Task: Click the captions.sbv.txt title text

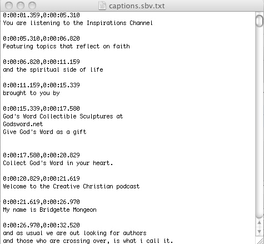Action: (137, 6)
